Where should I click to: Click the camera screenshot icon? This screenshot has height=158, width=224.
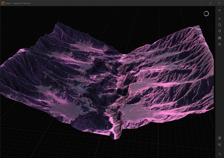(x=220, y=44)
